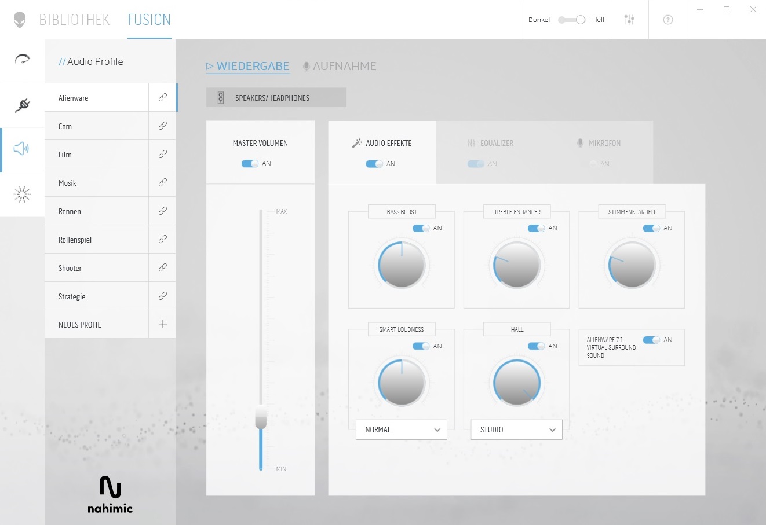Toggle Alienware 7.1 Virtual Surround Sound
Screen dimensions: 766x525
(x=652, y=340)
